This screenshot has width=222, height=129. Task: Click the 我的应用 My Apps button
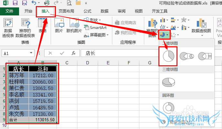(x=126, y=33)
